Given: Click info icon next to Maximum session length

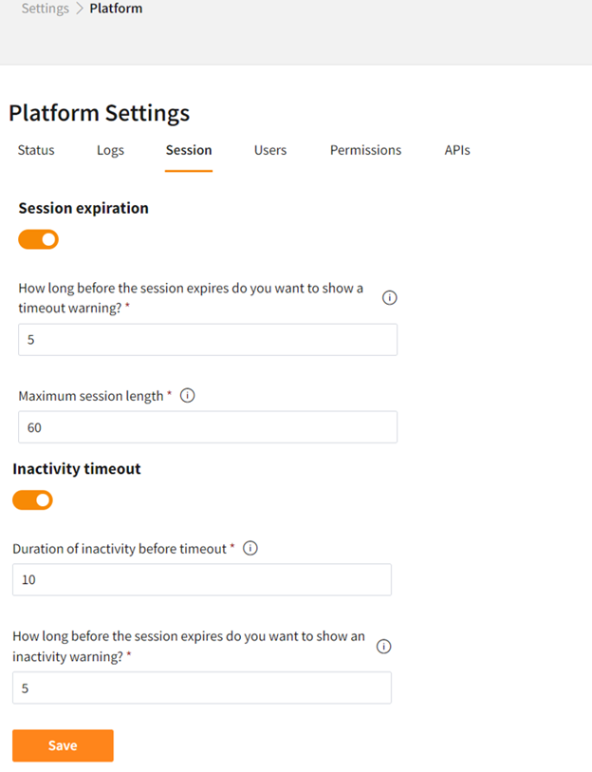Looking at the screenshot, I should coord(188,396).
